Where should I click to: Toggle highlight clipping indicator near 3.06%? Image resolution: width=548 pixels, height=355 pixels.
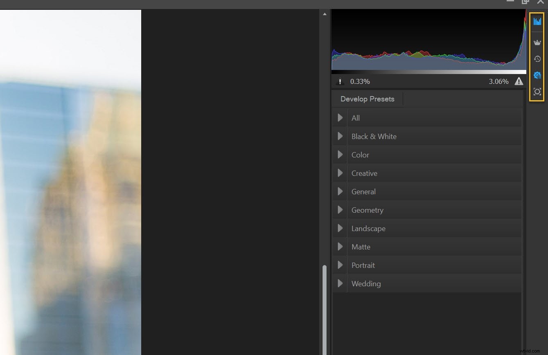519,81
